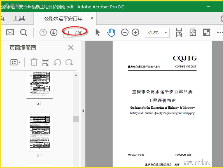
Task: Click the code CQJTG/T N05-2025
Action: [185, 66]
